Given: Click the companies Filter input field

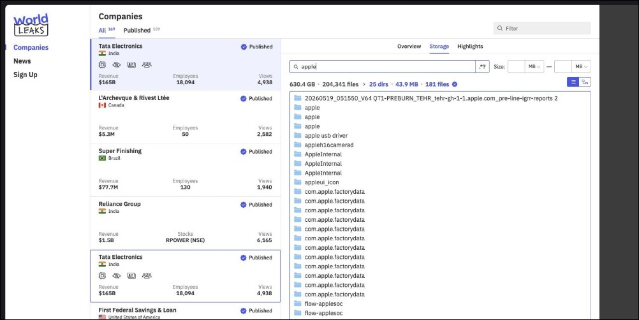Looking at the screenshot, I should tap(541, 28).
